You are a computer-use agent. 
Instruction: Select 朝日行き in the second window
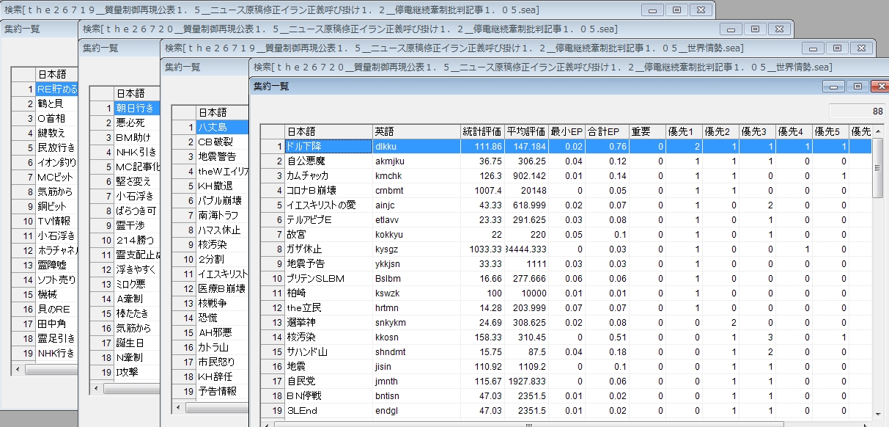pyautogui.click(x=136, y=108)
